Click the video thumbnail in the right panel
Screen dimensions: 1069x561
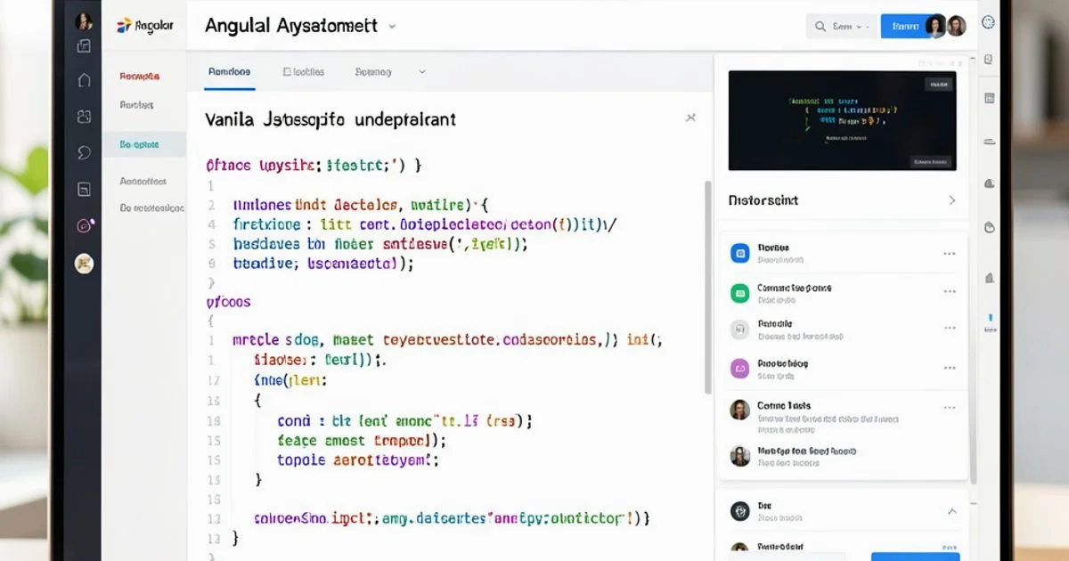(841, 120)
